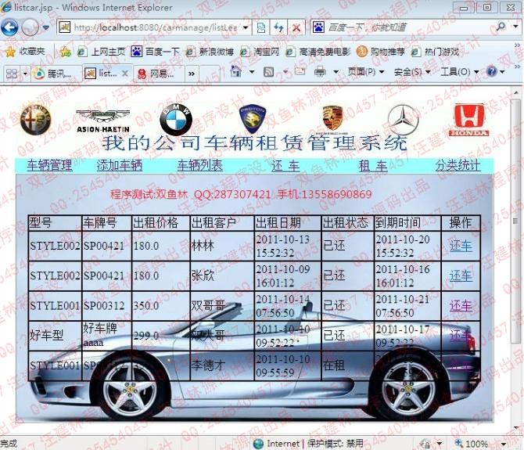Click the blue Help question icon

[x=492, y=71]
